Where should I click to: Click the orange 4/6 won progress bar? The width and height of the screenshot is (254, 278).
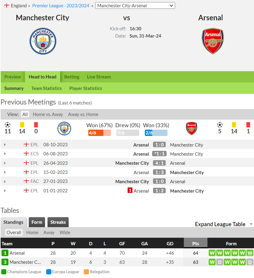click(x=99, y=133)
